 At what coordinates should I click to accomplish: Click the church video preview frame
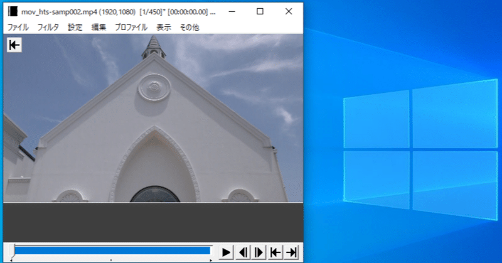(x=153, y=118)
